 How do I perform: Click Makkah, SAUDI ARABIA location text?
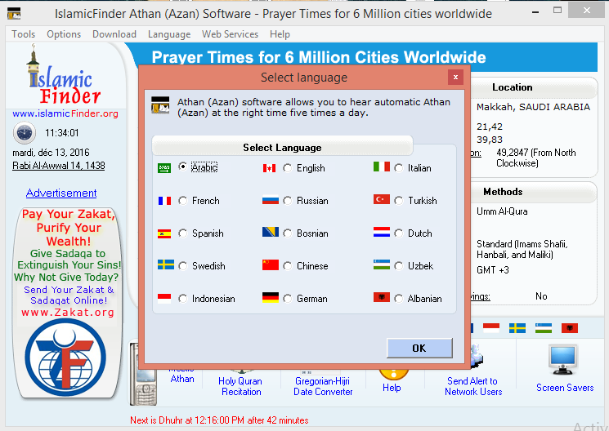pyautogui.click(x=533, y=107)
